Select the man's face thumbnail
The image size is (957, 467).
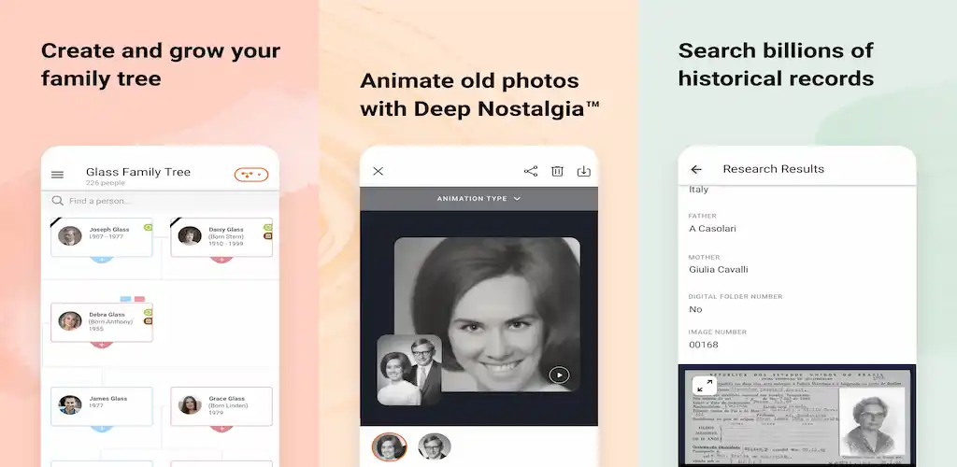tap(435, 446)
